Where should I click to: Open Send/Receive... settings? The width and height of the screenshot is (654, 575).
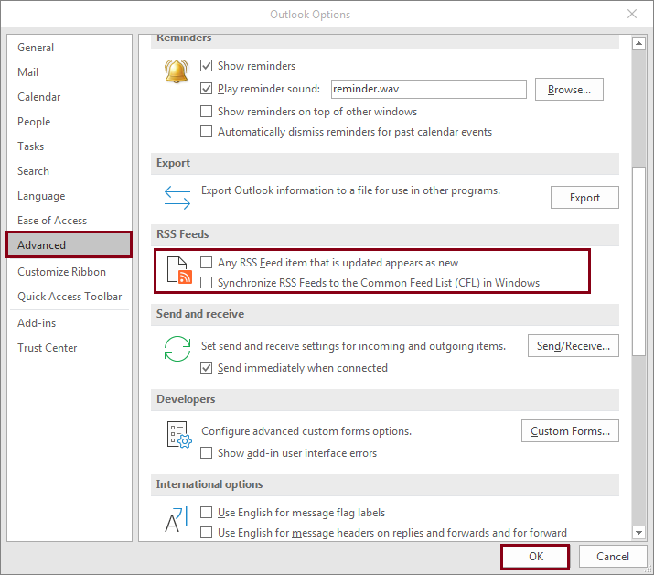[574, 346]
